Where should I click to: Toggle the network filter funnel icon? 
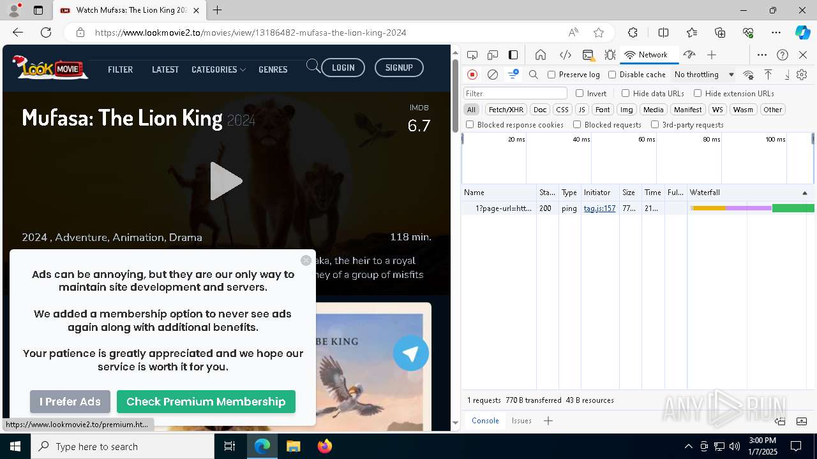[x=513, y=75]
